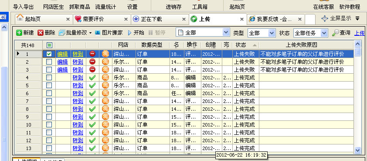Viewport: 367px width, 161px height.
Task: Expand the 类型 type dropdown
Action: (272, 33)
